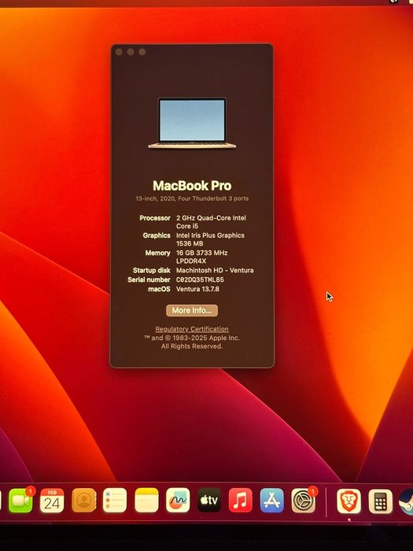This screenshot has width=413, height=551.
Task: Open the Calendar app showing Feb 24
Action: tap(52, 501)
